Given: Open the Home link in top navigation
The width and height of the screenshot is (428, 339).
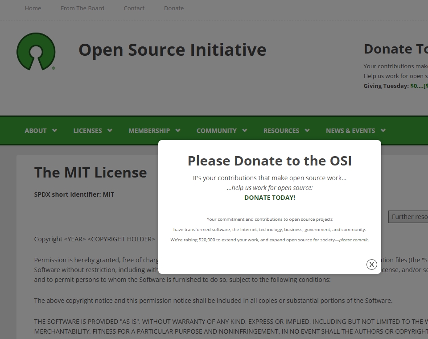Looking at the screenshot, I should click(x=33, y=8).
